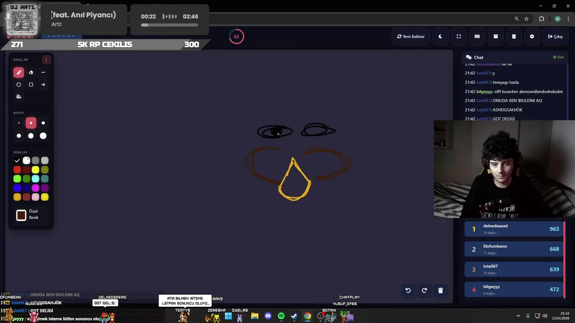Select the eraser tool
This screenshot has width=575, height=323.
[x=31, y=72]
